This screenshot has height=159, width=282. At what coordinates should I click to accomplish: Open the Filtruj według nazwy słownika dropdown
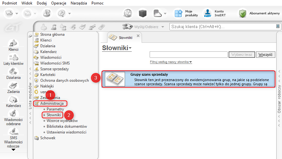coord(171,62)
